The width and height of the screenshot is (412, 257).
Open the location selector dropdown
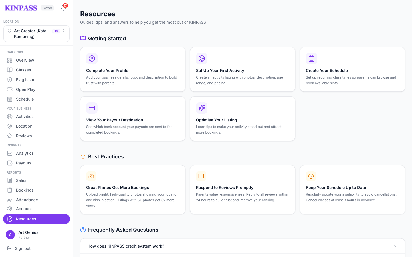coord(36,34)
